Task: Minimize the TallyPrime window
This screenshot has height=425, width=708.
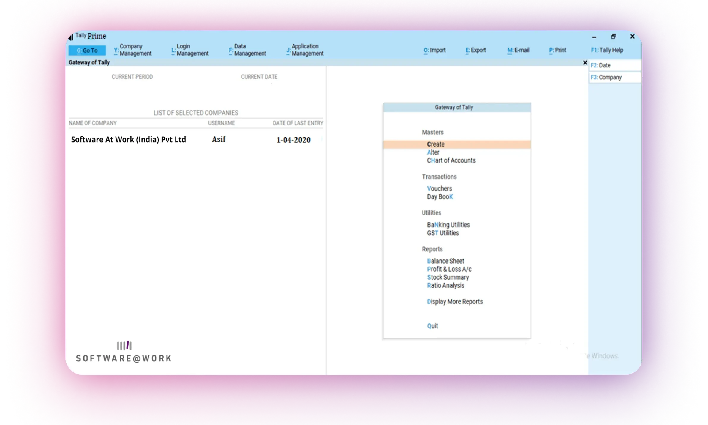Action: pos(594,37)
